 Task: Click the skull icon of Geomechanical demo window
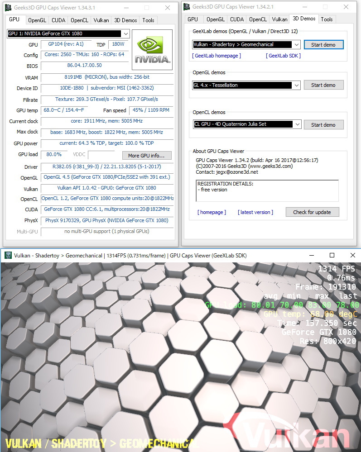pos(8,255)
